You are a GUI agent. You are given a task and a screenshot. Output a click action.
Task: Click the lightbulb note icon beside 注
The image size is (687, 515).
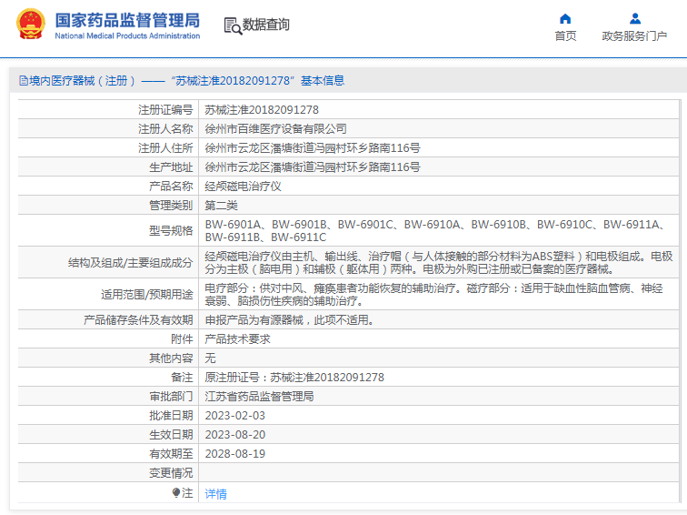[176, 493]
